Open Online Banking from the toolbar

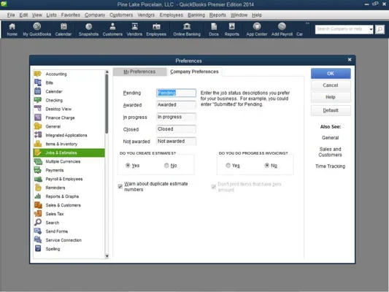(187, 29)
